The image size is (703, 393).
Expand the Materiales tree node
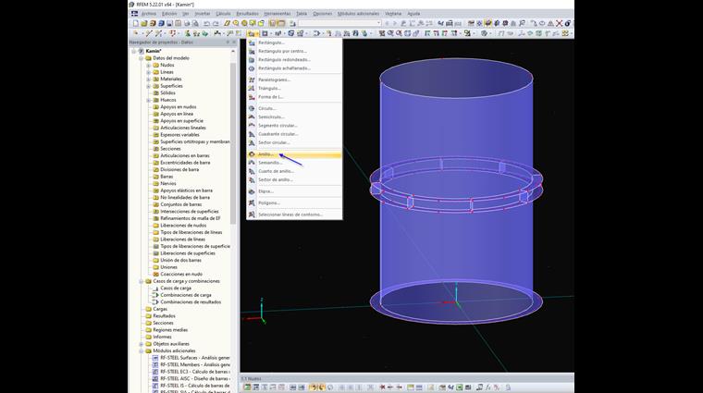click(x=148, y=79)
